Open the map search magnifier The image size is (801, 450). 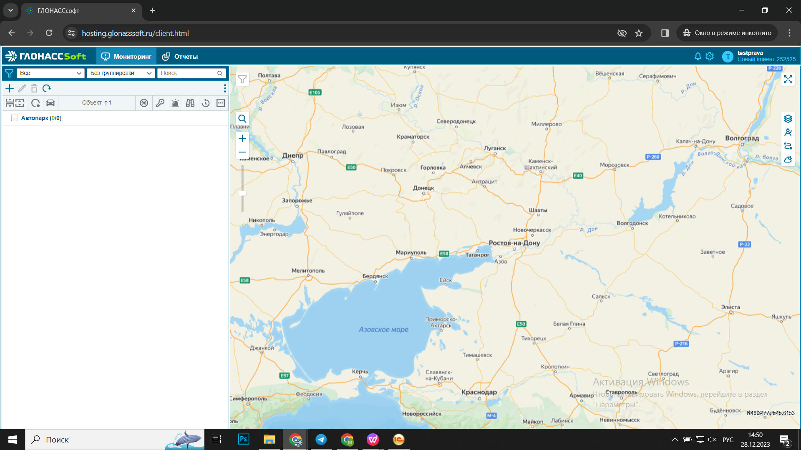click(242, 119)
